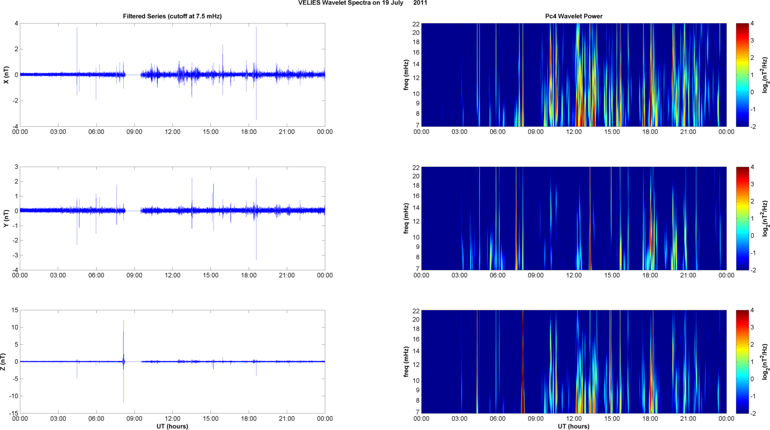
Task: Click the 06:00 tick under Y series plot
Action: pos(96,275)
